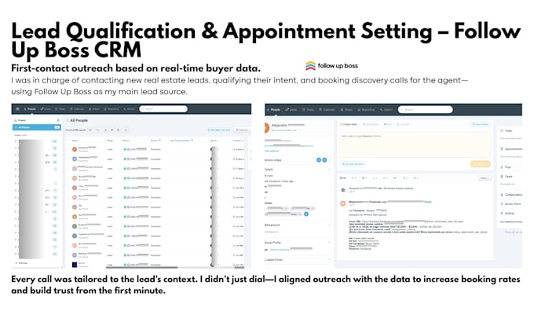Open the Appointments panel on the right side

click(511, 149)
